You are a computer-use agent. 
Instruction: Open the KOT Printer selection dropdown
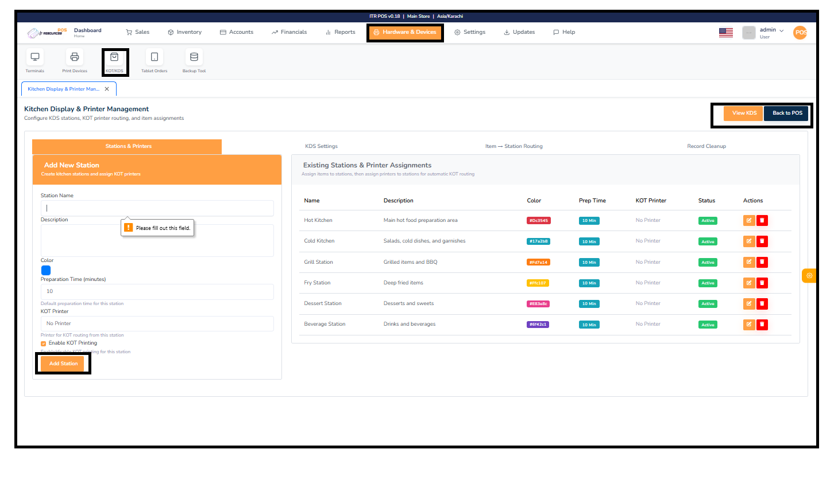(x=157, y=323)
